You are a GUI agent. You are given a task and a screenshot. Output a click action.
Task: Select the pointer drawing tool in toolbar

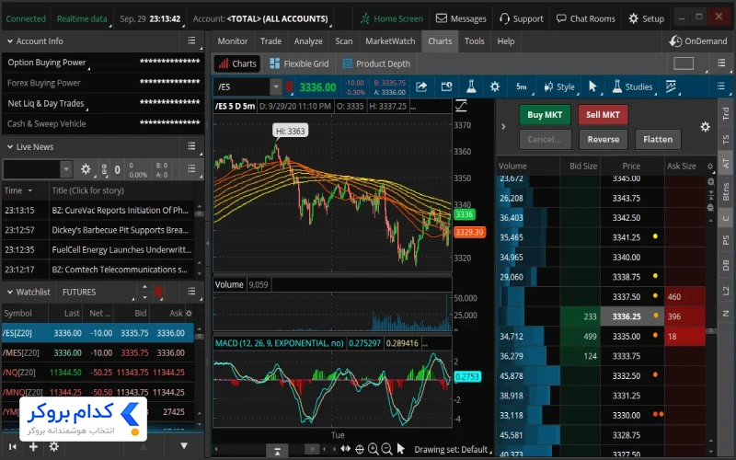(x=592, y=86)
